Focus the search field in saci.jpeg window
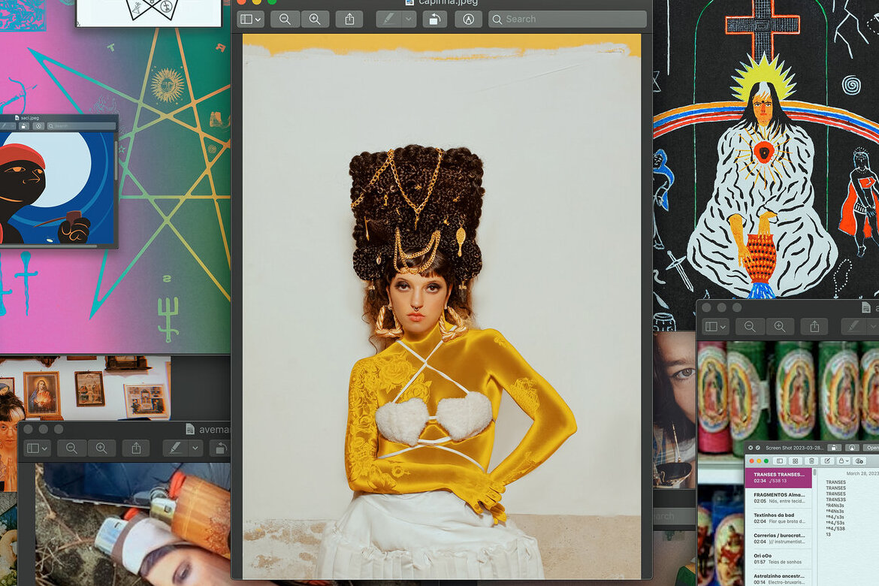This screenshot has width=879, height=586. 80,126
